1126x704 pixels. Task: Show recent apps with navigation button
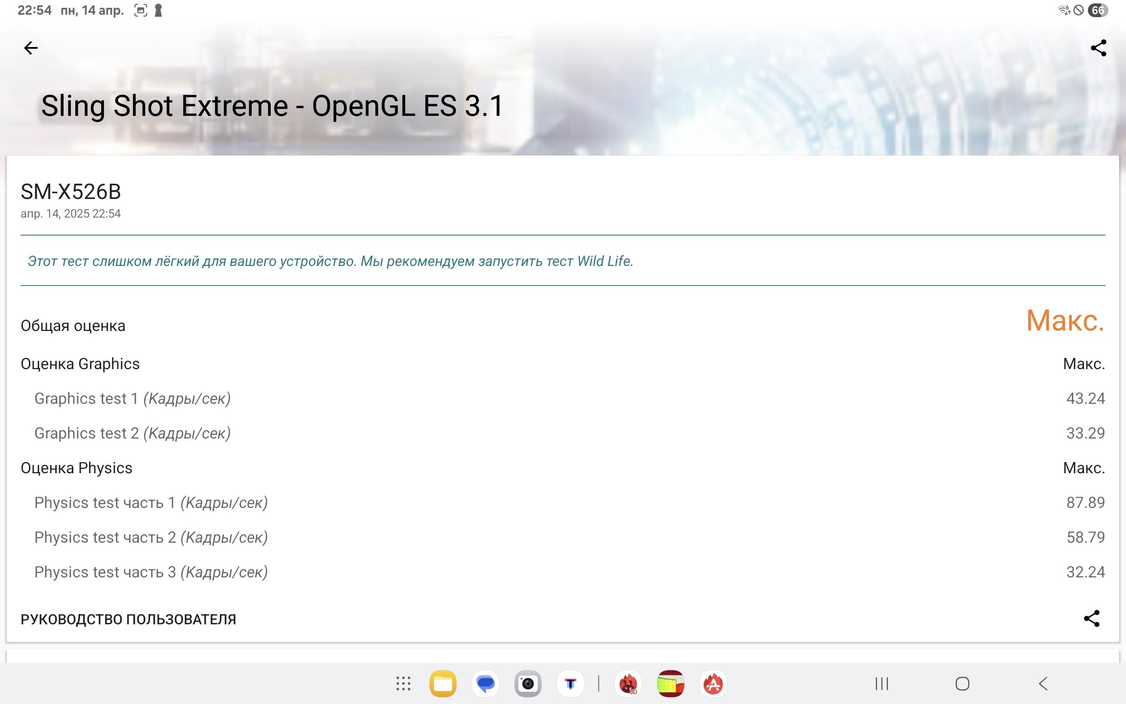click(x=882, y=683)
